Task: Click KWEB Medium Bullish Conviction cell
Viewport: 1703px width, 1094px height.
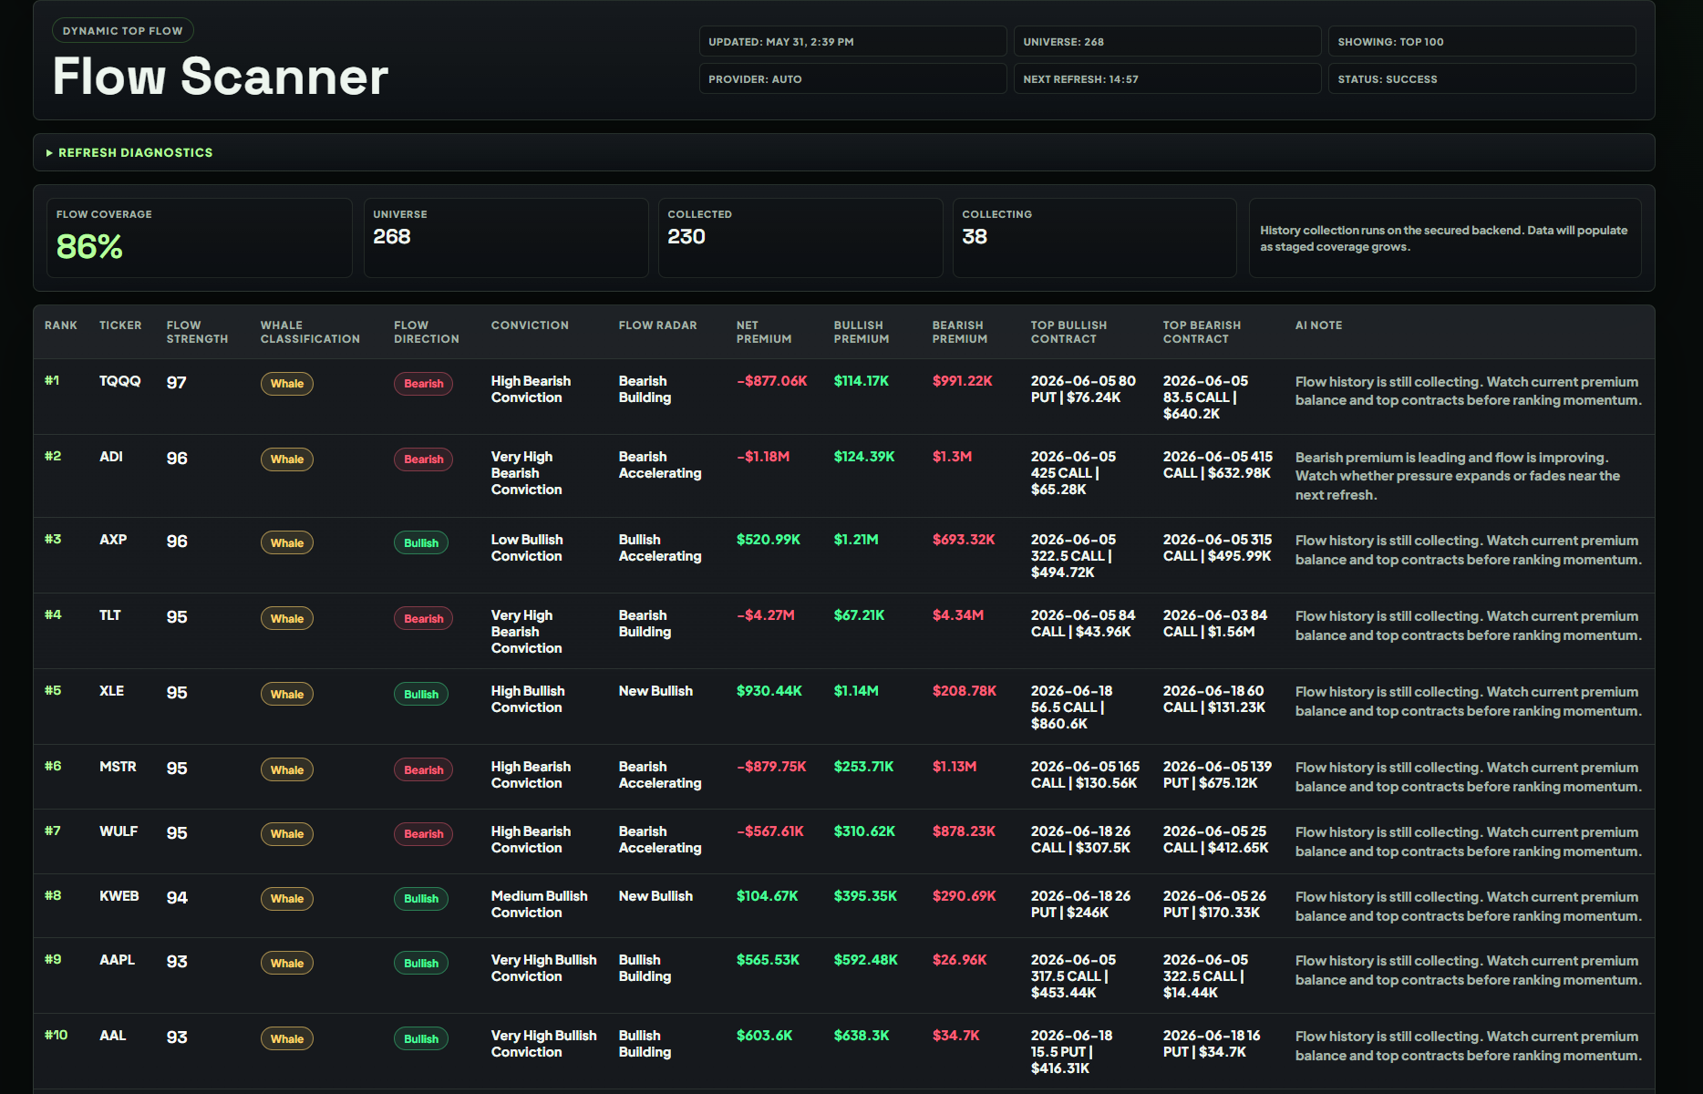Action: pos(540,904)
